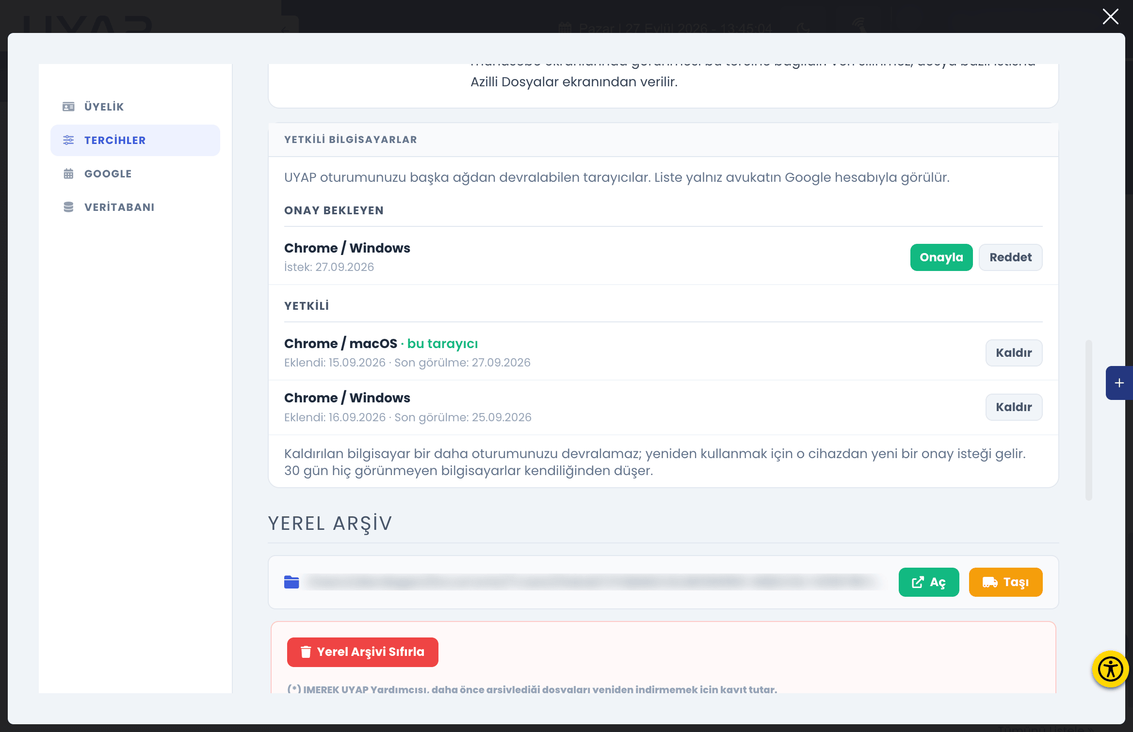Click the blue folder icon in Yerel Arşiv
The image size is (1133, 732).
click(x=291, y=582)
